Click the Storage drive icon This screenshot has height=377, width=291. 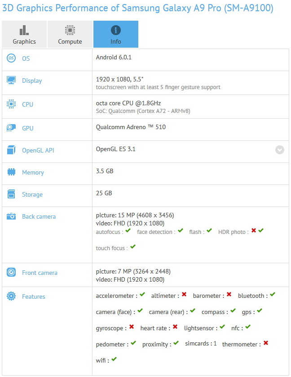(x=11, y=194)
